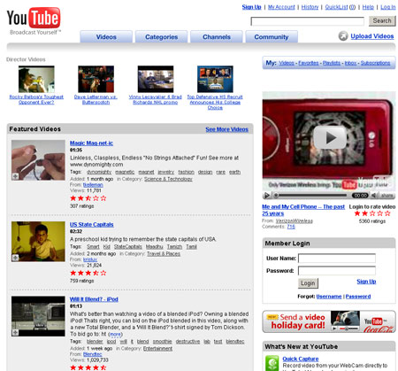Open My Favorites link

[309, 63]
